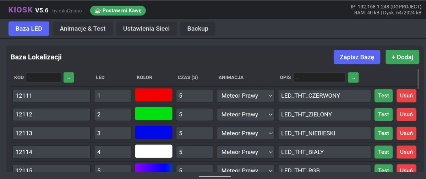Test the LED_THT_CZERWONY entry

(x=383, y=96)
